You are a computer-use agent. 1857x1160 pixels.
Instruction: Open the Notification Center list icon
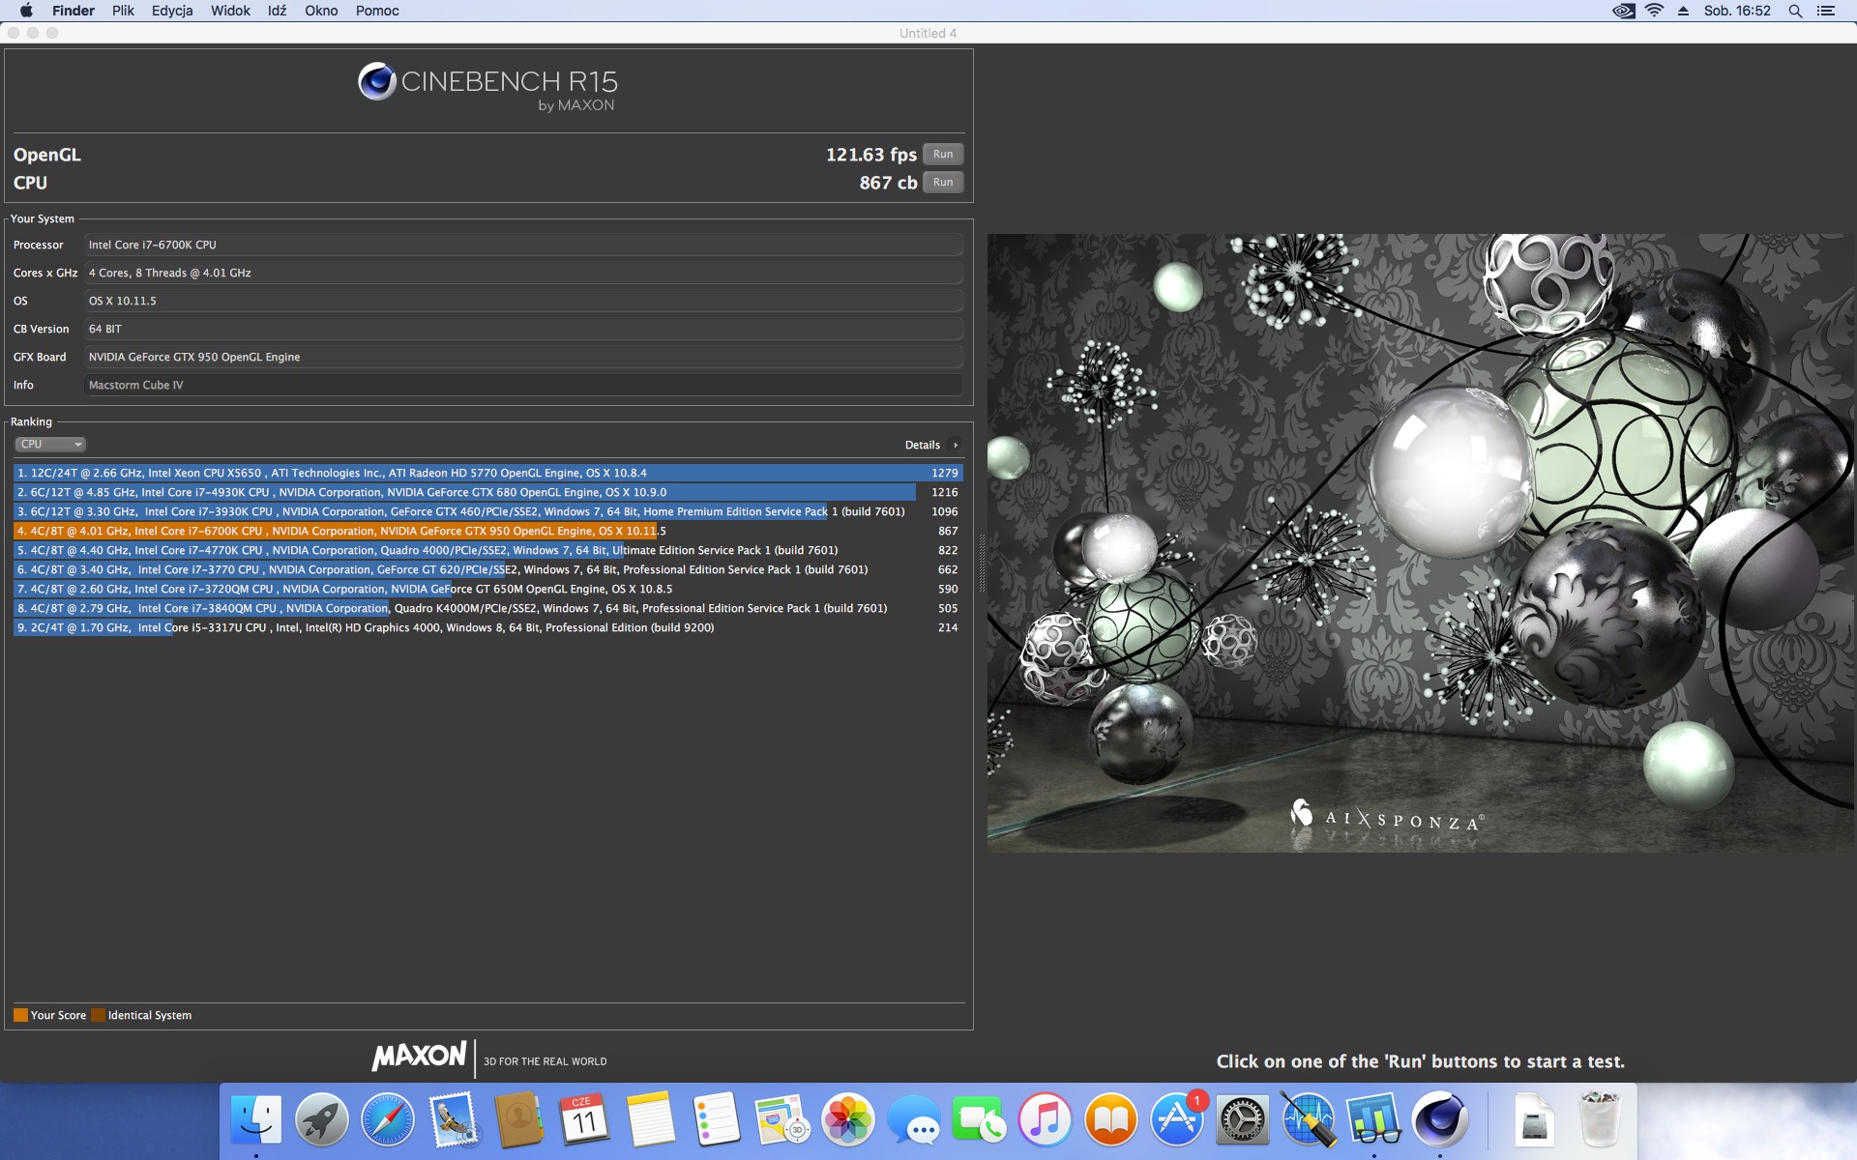pos(1826,11)
